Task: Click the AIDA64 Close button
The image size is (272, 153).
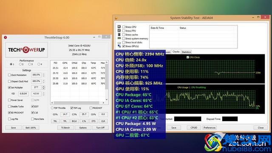Action: point(261,127)
